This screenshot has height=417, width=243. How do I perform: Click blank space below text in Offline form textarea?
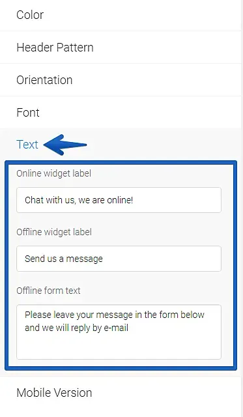pyautogui.click(x=119, y=347)
